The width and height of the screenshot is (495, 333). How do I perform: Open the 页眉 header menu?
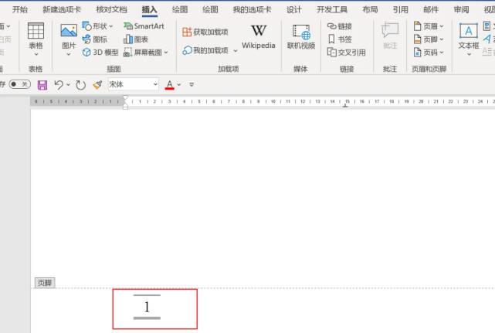[429, 26]
